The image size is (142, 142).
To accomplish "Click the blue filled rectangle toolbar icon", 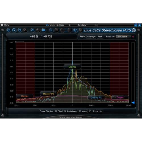I will [44, 30].
